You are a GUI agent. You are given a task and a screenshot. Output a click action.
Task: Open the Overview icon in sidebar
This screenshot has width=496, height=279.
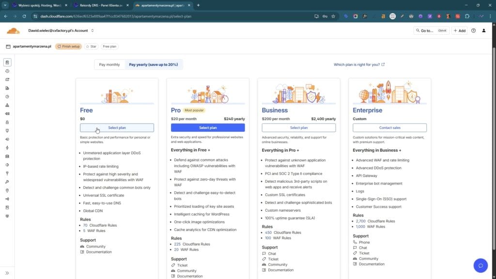coord(7,62)
